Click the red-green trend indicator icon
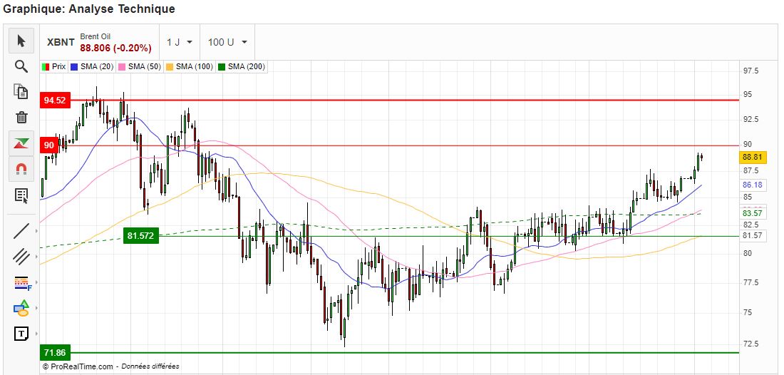The height and width of the screenshot is (375, 784). click(21, 143)
